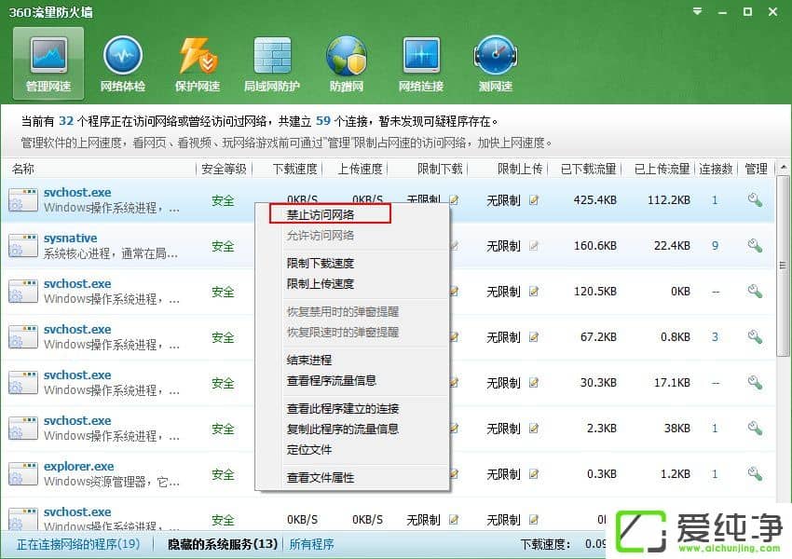Screen dimensions: 792x559
Task: Click the wrench manage icon for explorer.exe
Action: point(755,474)
